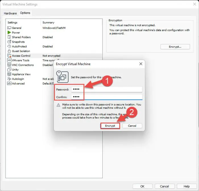Select the AutoProtect icon

[x=9, y=46]
